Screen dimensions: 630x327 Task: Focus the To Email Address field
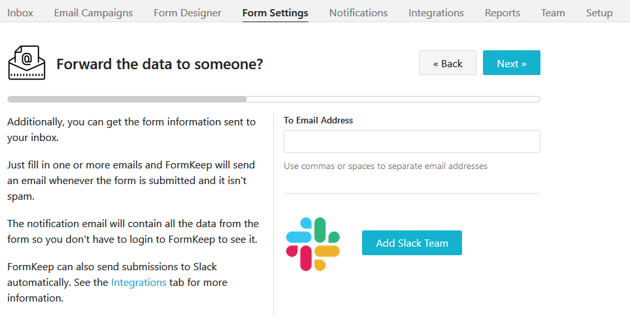[412, 141]
